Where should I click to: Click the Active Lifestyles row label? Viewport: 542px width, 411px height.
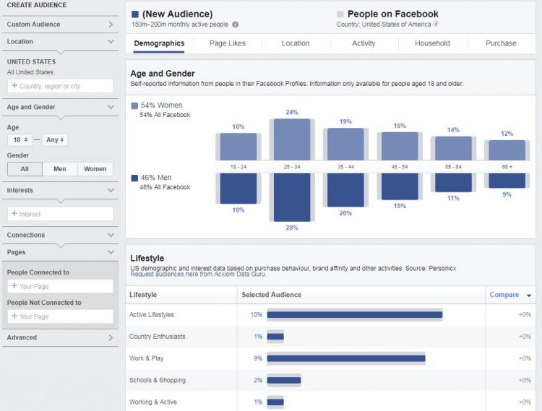pos(152,315)
